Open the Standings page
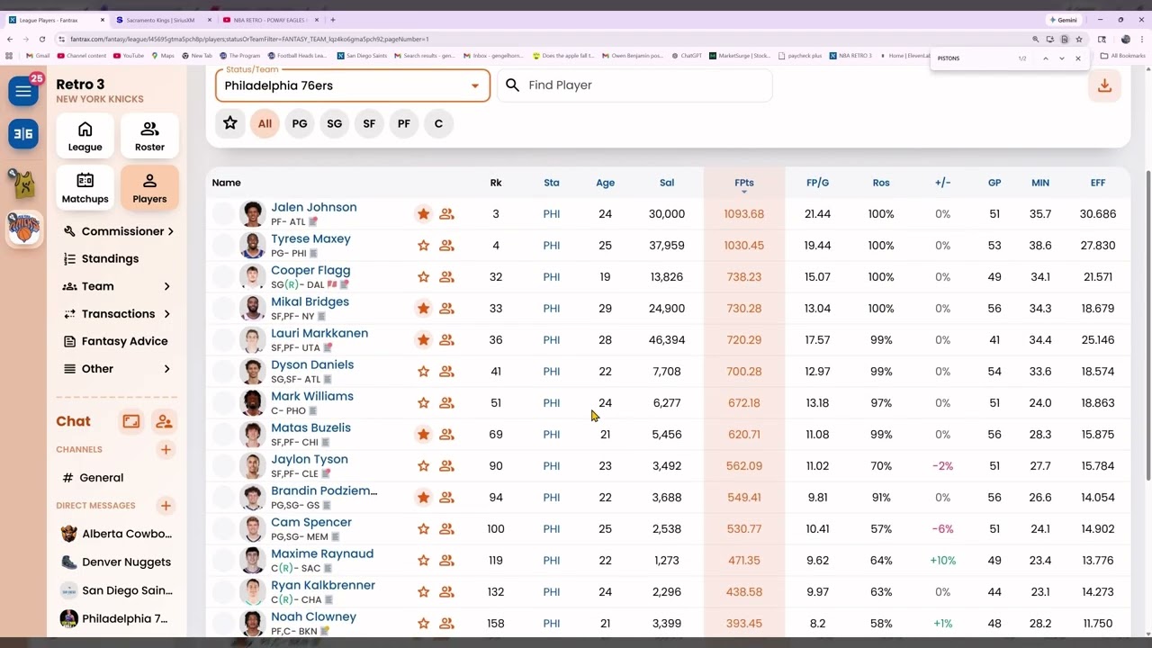Screen dimensions: 1152x648 110,258
